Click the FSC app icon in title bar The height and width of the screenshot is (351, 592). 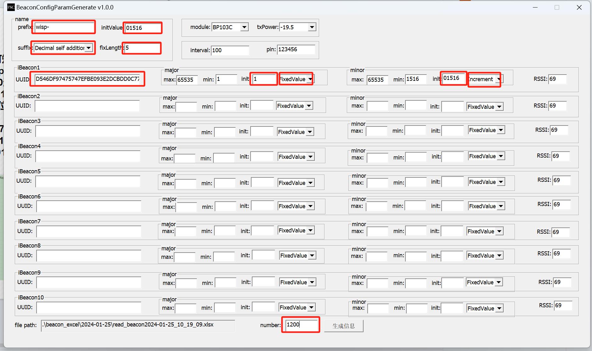(11, 7)
